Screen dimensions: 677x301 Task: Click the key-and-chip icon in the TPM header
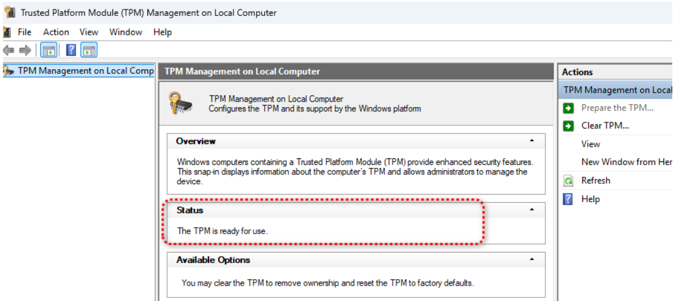point(180,103)
